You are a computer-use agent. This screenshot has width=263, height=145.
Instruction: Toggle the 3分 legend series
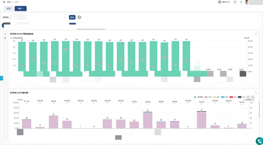224,97
